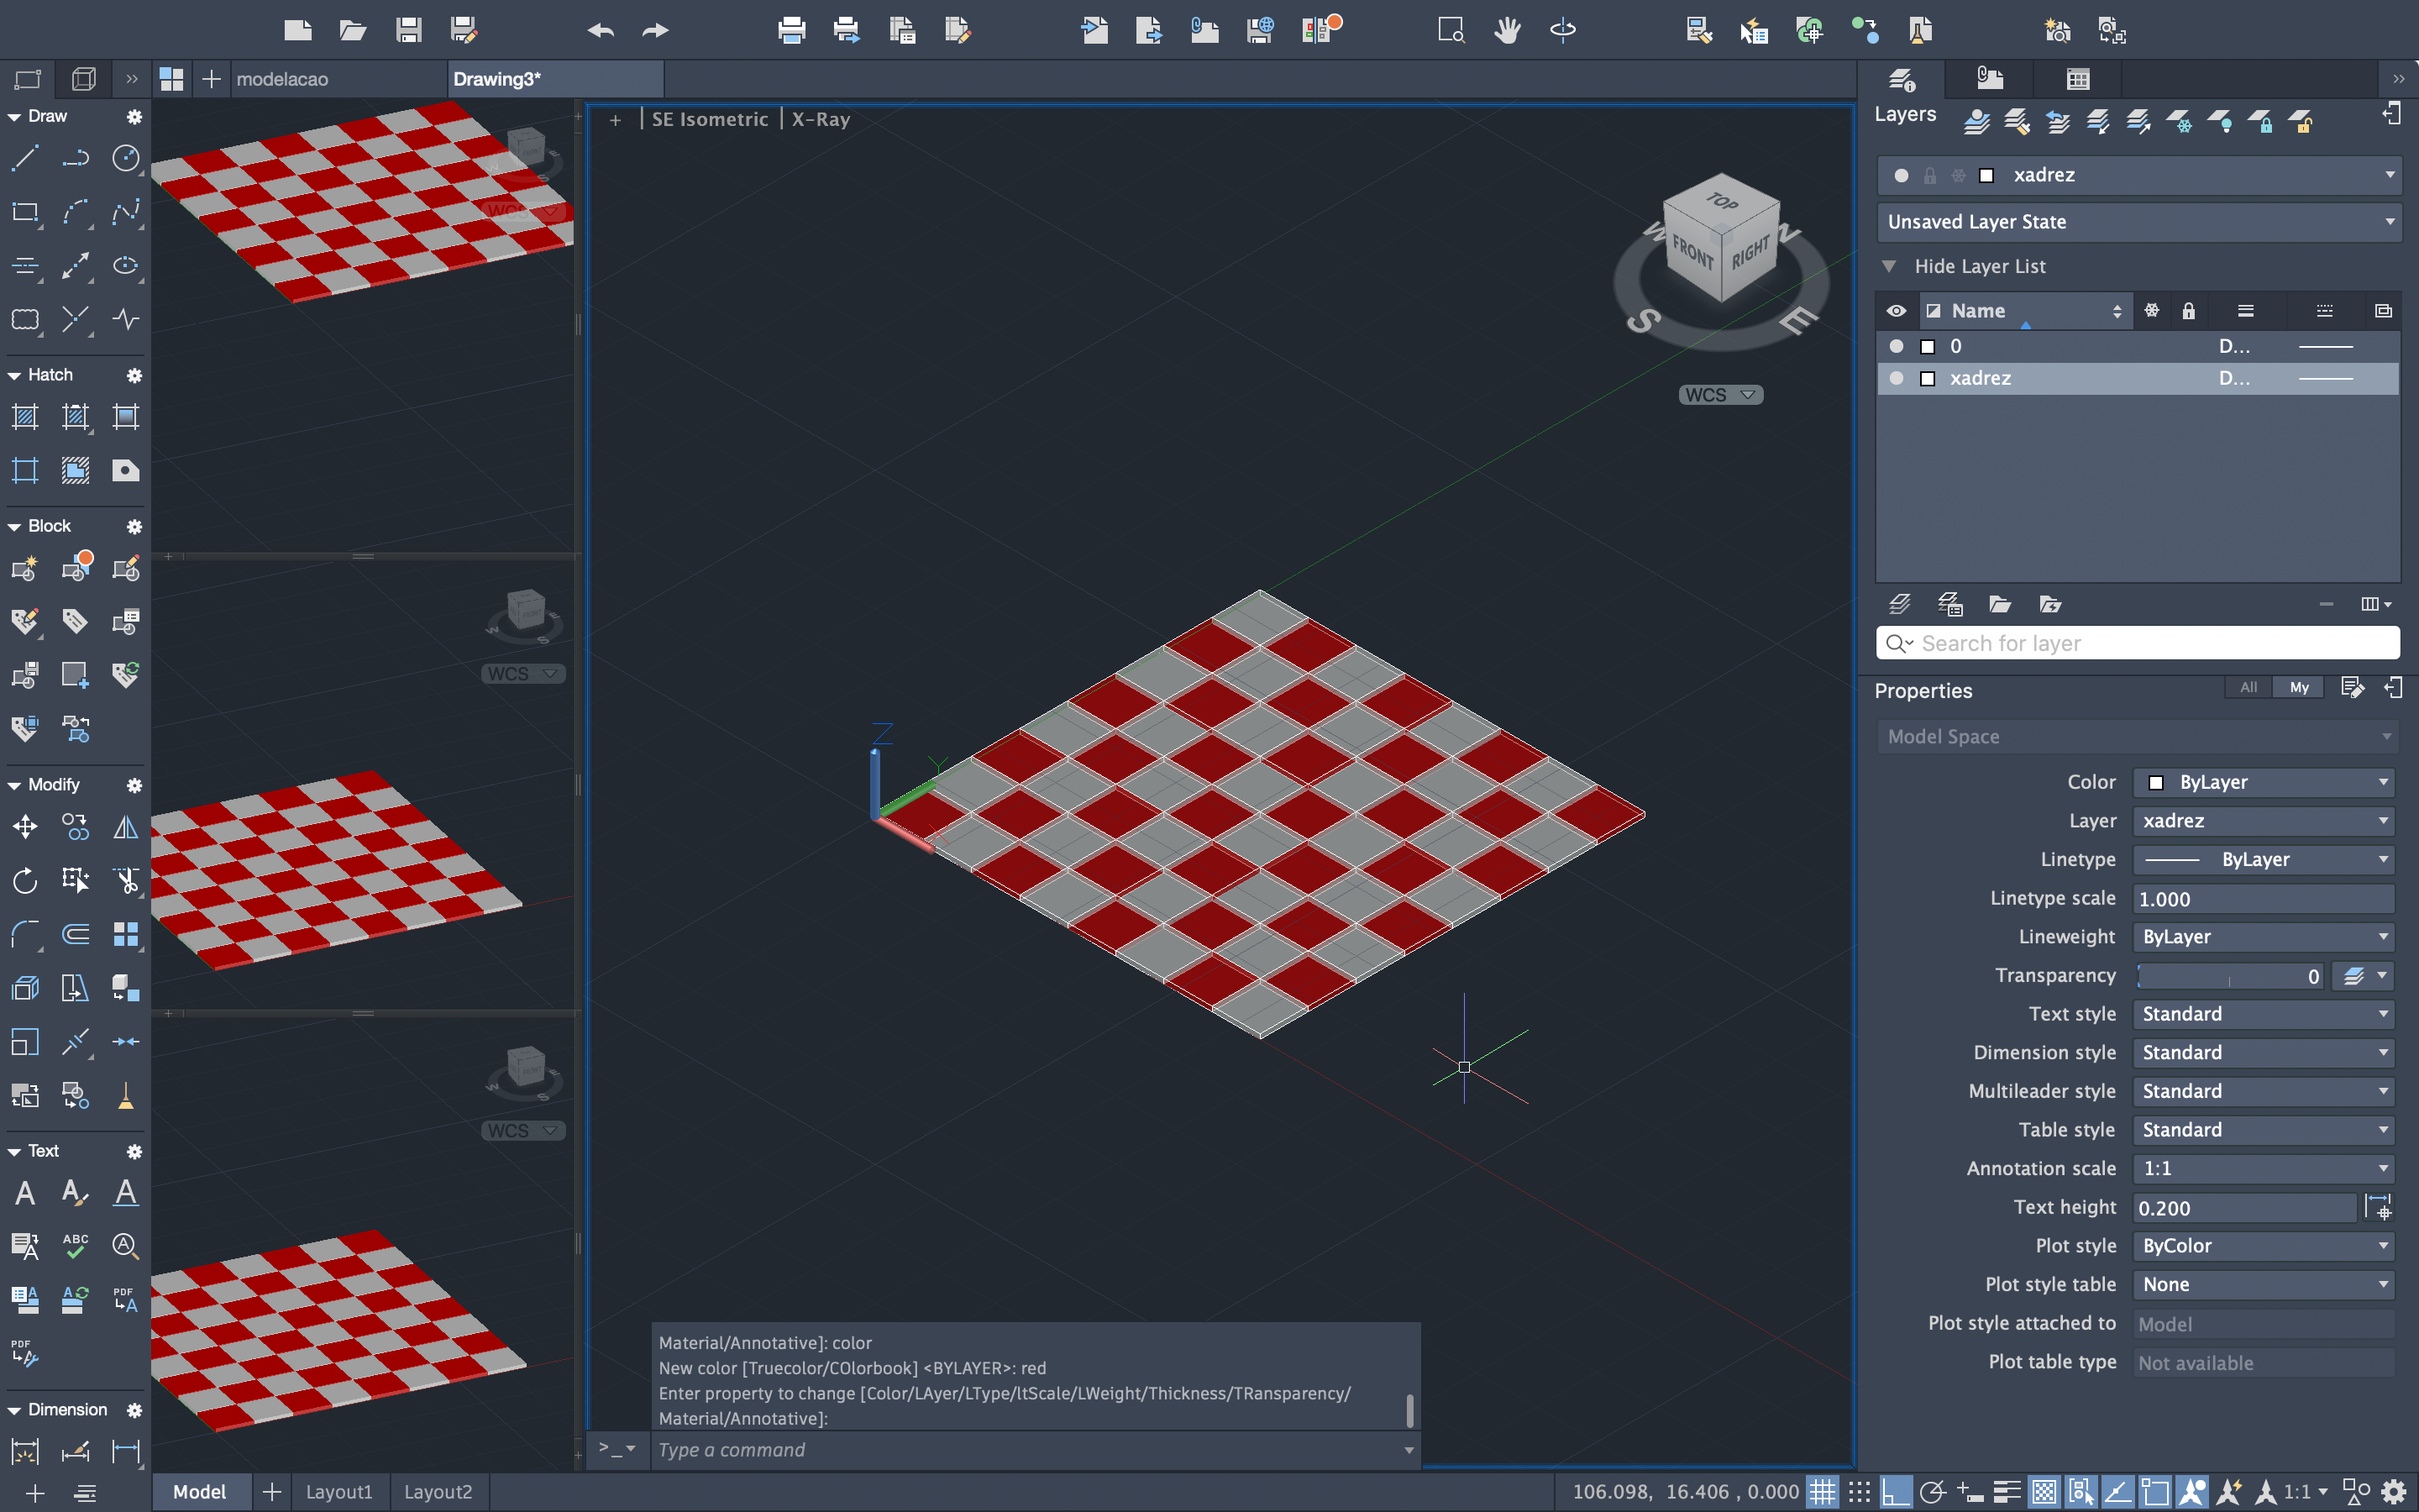This screenshot has height=1512, width=2419.
Task: Select the Rotate tool
Action: pos(25,880)
